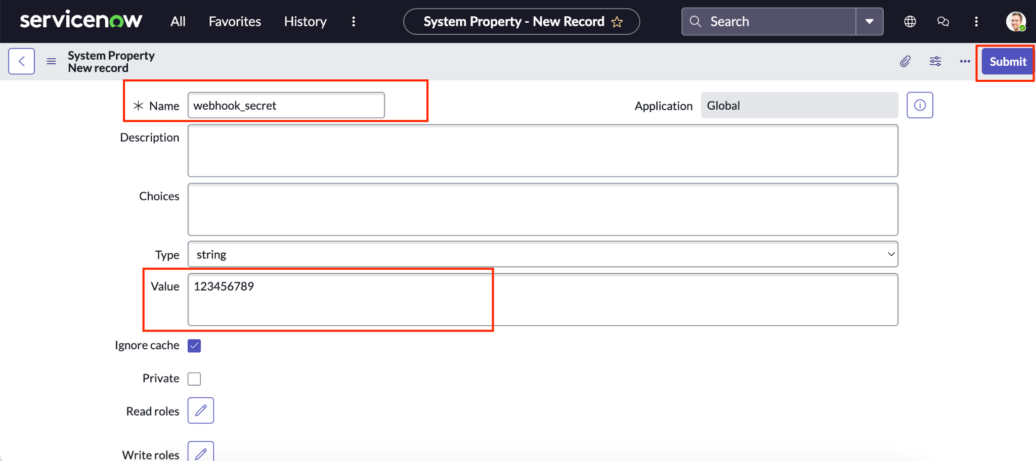This screenshot has width=1036, height=461.
Task: Click the personalize form settings icon
Action: click(935, 61)
